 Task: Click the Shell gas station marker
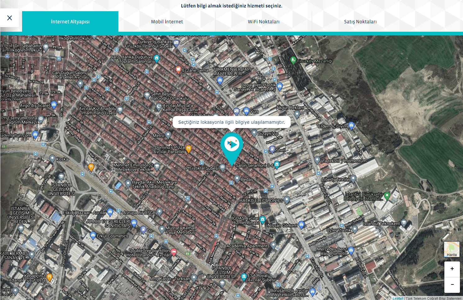[x=272, y=149]
